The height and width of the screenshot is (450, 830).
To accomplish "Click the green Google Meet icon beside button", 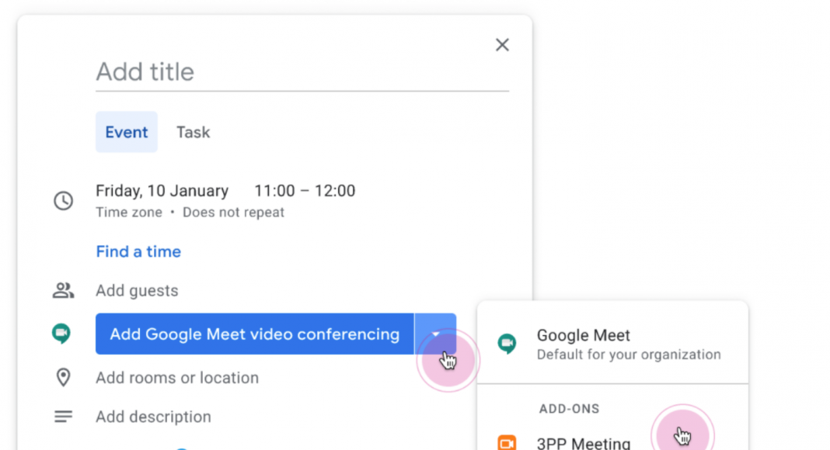I will pos(61,334).
